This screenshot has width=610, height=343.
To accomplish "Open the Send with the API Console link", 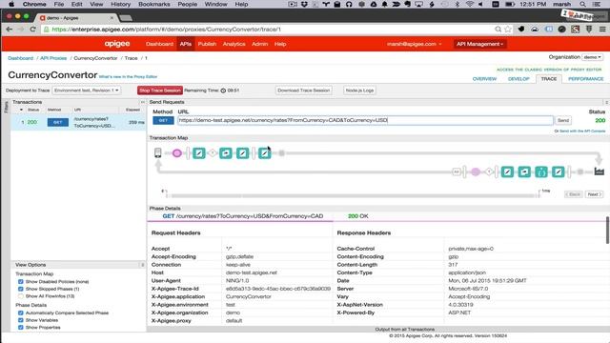I will pos(582,131).
